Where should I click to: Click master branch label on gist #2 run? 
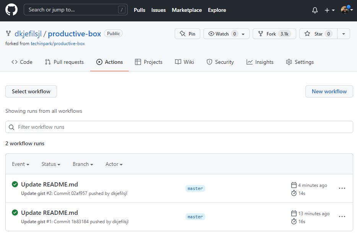tap(195, 188)
